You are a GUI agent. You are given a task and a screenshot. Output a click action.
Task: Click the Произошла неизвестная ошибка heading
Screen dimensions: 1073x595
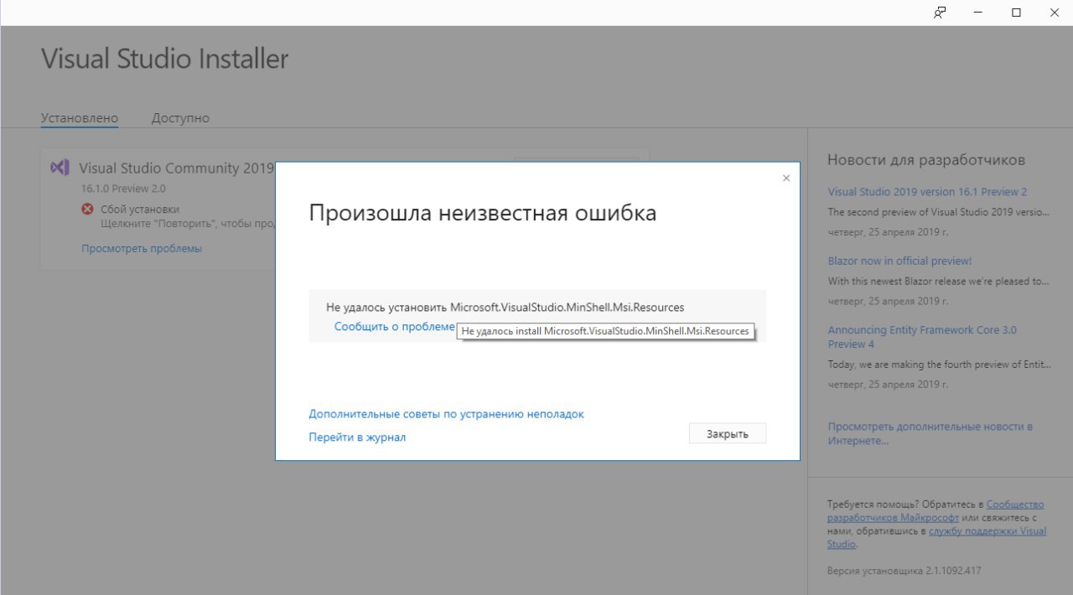483,213
